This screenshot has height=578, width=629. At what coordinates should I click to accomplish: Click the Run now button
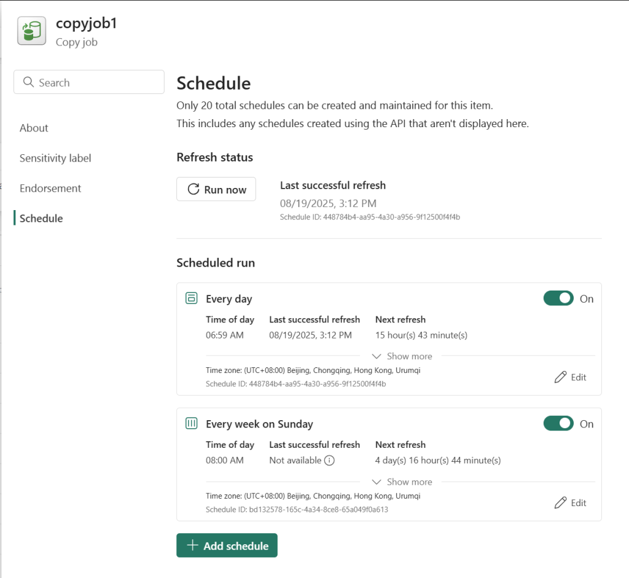click(216, 189)
